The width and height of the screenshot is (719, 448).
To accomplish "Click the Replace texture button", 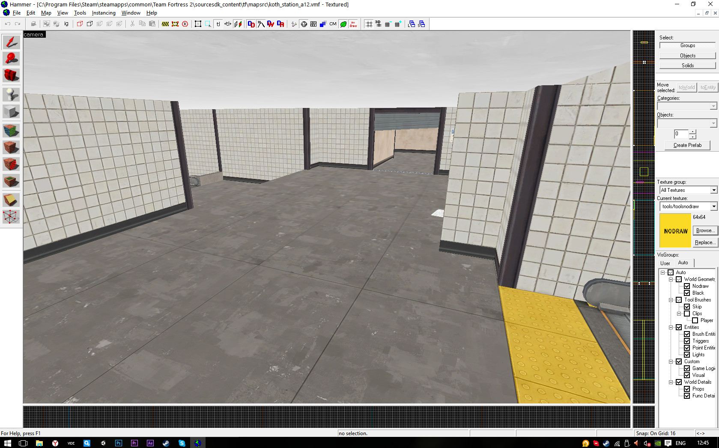I will tap(705, 242).
